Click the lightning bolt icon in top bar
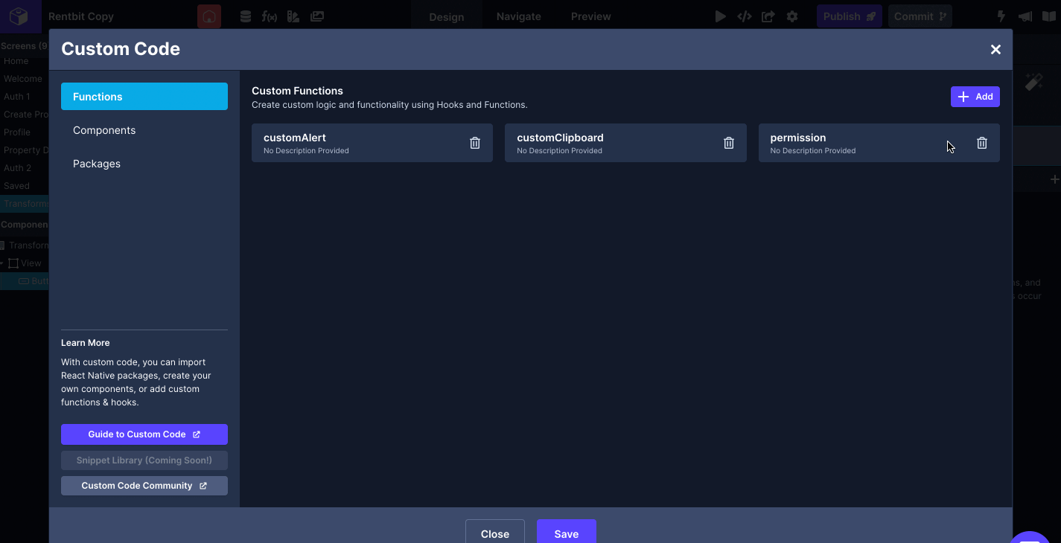Image resolution: width=1061 pixels, height=543 pixels. 1001,16
